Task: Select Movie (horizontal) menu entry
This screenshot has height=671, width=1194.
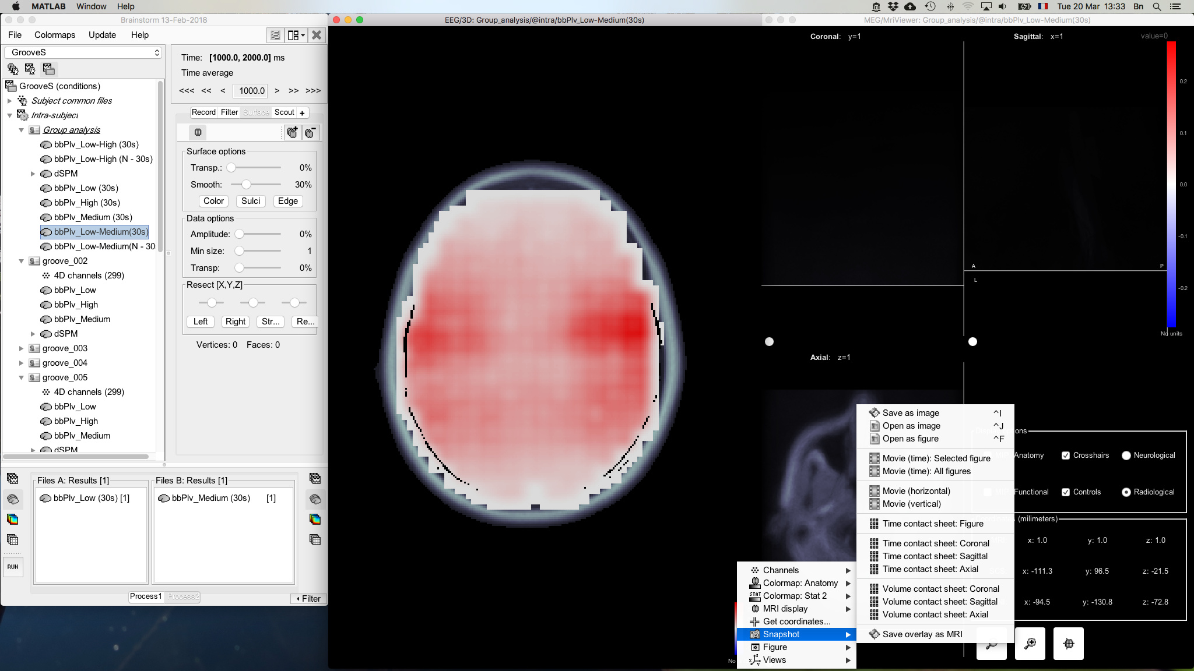Action: tap(935, 491)
